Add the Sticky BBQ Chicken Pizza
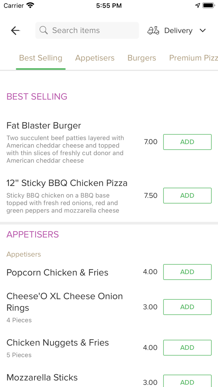Viewport: 218px width, 387px height. tap(187, 195)
